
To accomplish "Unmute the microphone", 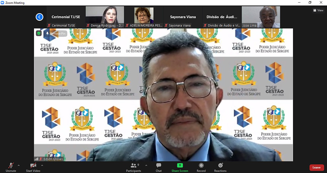I will pos(11,166).
